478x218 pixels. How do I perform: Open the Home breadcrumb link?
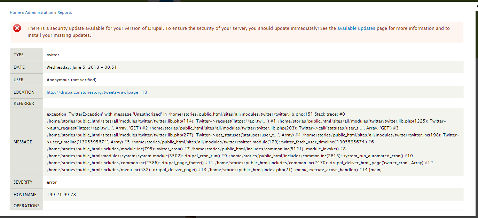(x=15, y=12)
